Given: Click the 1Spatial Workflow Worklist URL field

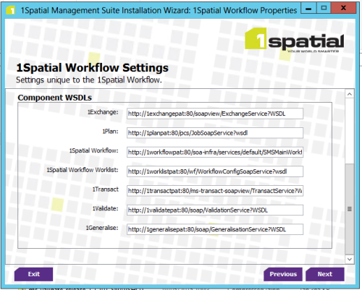Looking at the screenshot, I should click(x=215, y=171).
